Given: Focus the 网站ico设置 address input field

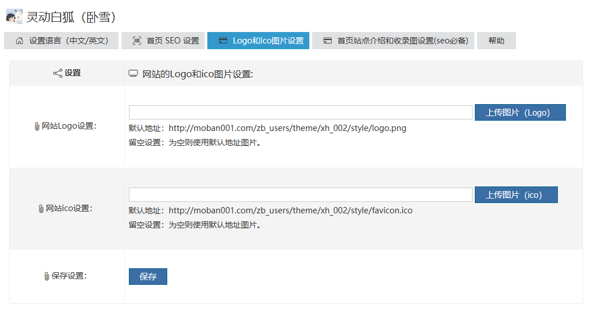Looking at the screenshot, I should coord(300,195).
